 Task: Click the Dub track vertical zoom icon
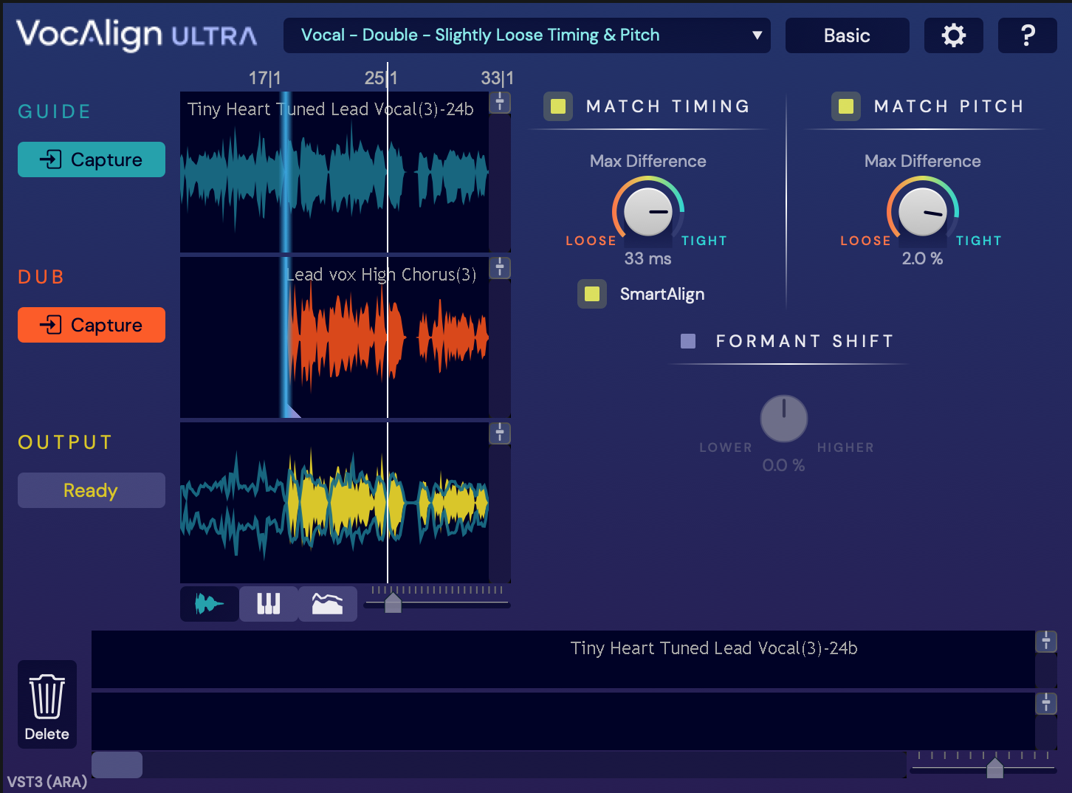[x=500, y=267]
